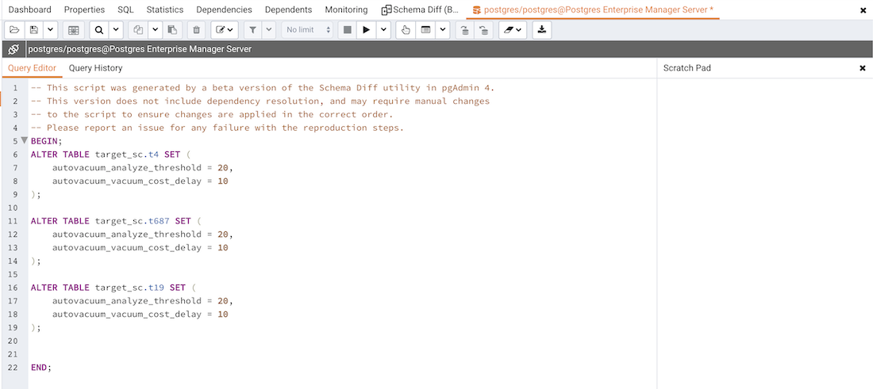Click autovacuum_vacuum_cost_delay on line 18

click(x=127, y=315)
